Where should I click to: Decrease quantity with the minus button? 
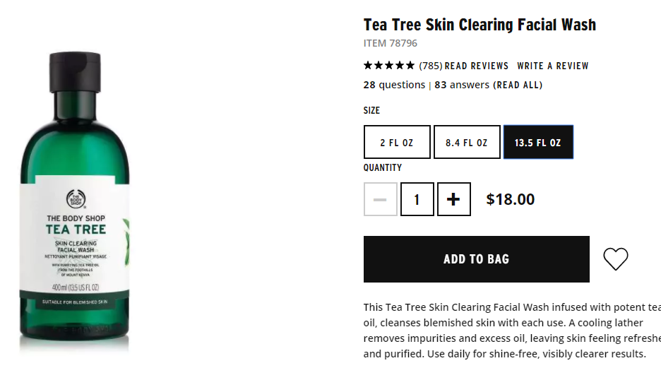pos(380,200)
